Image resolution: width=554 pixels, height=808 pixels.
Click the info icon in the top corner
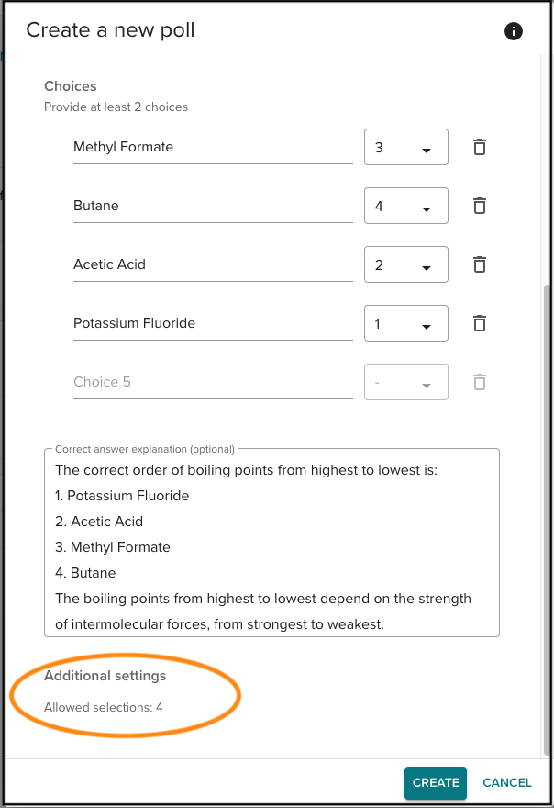[x=513, y=31]
